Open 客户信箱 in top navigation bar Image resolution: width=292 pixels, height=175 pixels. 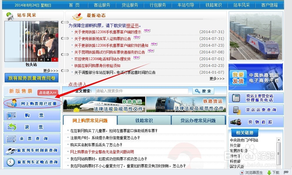pyautogui.click(x=269, y=5)
